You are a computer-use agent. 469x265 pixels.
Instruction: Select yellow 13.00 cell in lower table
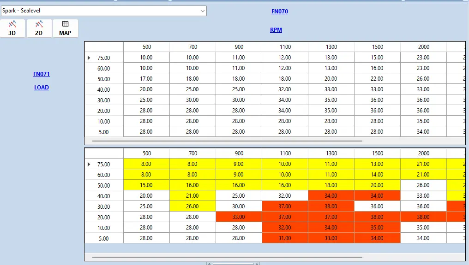click(x=378, y=164)
